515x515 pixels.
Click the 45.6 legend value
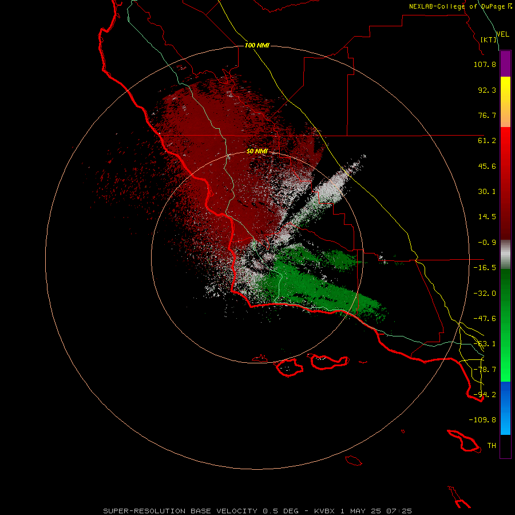[487, 166]
